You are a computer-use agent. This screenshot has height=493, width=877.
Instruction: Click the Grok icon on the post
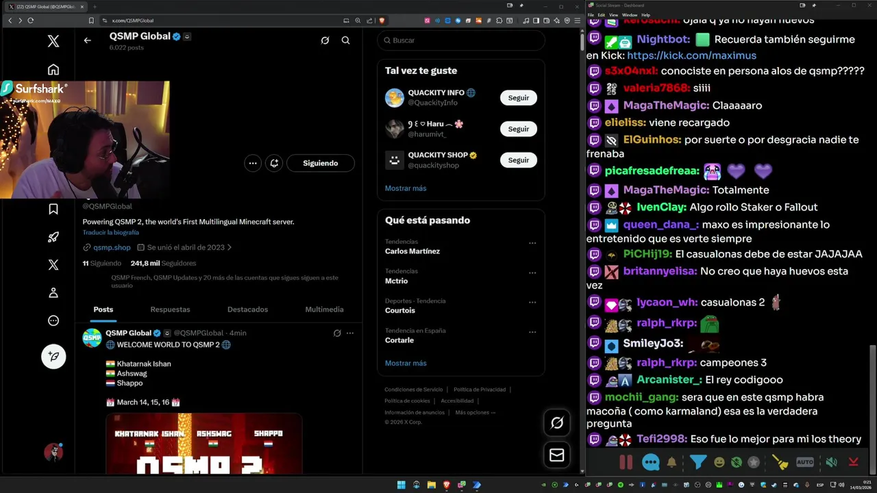[337, 333]
